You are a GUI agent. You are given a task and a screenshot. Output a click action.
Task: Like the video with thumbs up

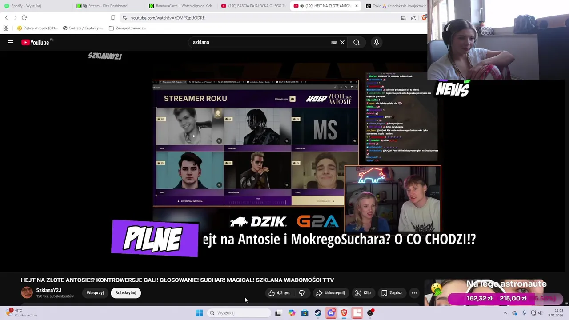(279, 293)
